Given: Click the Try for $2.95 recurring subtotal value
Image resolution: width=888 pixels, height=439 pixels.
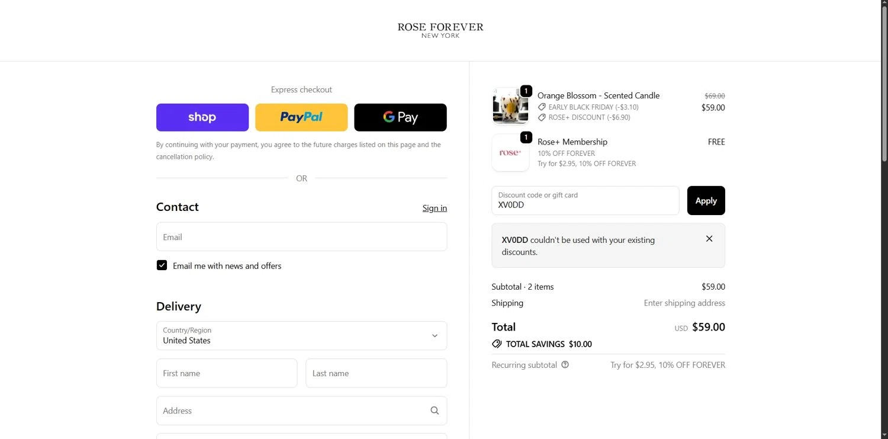Looking at the screenshot, I should coord(668,365).
